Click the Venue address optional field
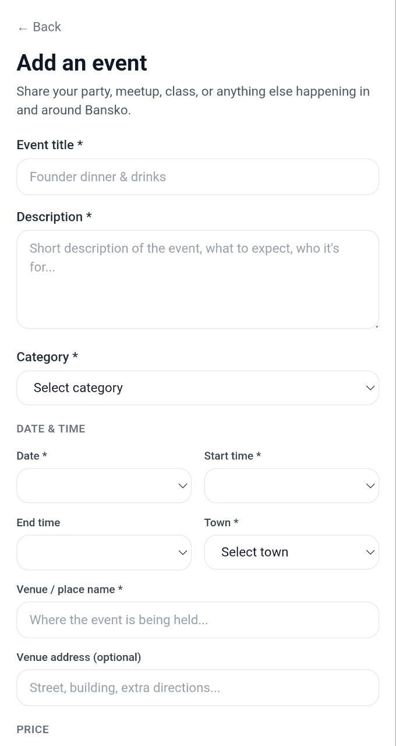396x746 pixels. tap(198, 688)
